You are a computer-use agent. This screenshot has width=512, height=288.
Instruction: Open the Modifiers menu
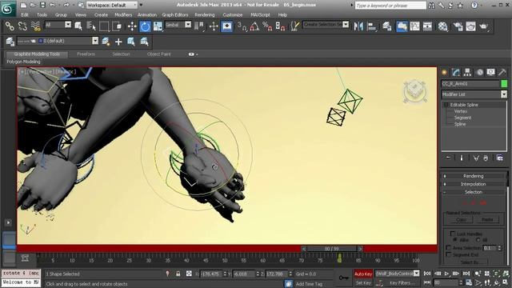[x=123, y=14]
